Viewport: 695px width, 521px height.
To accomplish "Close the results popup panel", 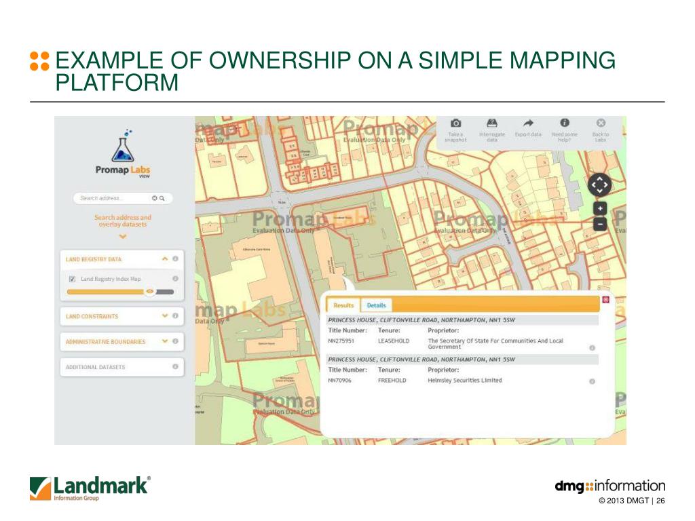I will pos(606,300).
